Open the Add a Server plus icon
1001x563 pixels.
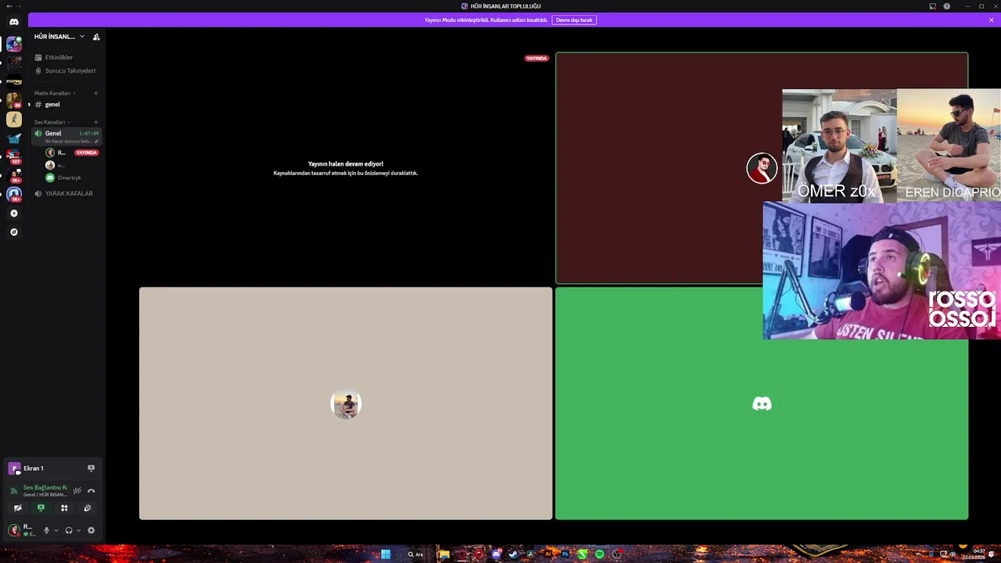(14, 213)
